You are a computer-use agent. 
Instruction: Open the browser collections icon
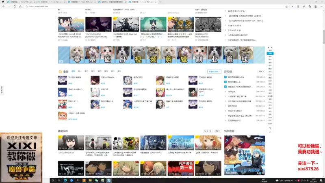[x=310, y=7]
